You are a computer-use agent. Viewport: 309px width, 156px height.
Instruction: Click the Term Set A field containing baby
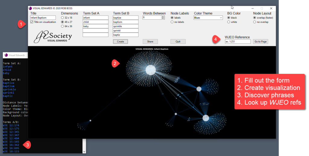click(x=96, y=26)
